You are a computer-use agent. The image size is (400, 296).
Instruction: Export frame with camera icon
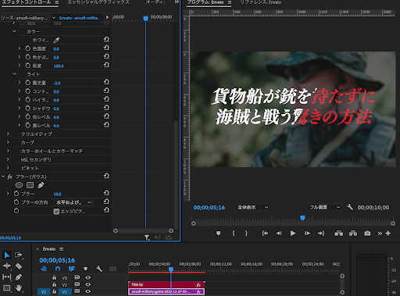click(x=367, y=234)
